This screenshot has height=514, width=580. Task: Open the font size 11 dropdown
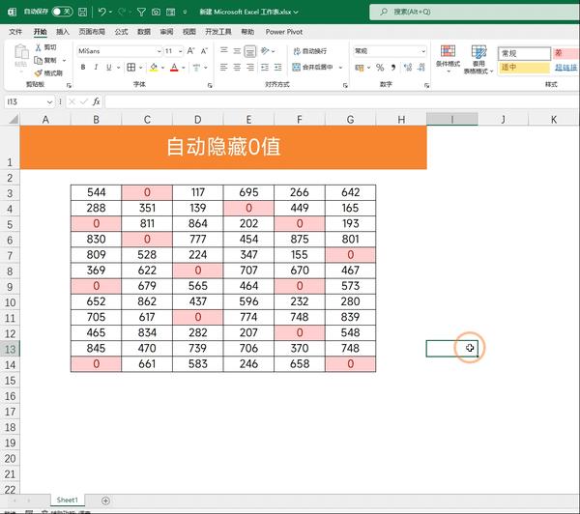point(181,51)
